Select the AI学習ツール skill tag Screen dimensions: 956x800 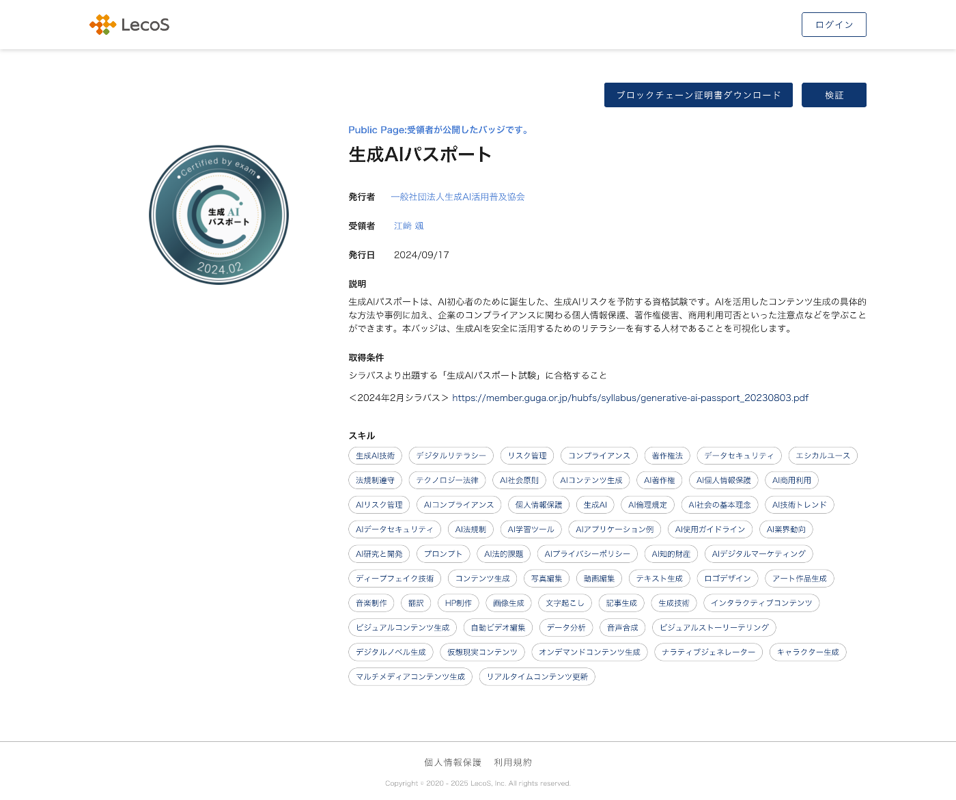coord(531,529)
